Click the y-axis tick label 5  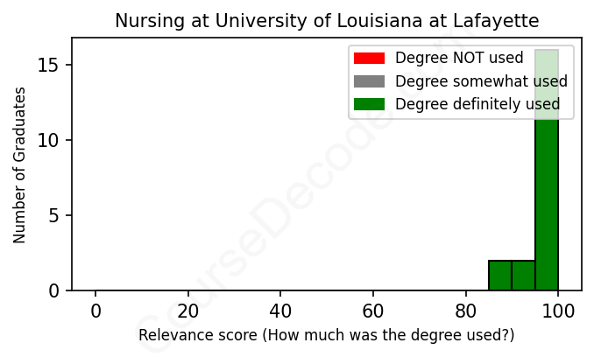pos(53,215)
